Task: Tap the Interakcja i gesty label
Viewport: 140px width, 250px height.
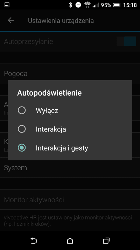Action: point(62,148)
